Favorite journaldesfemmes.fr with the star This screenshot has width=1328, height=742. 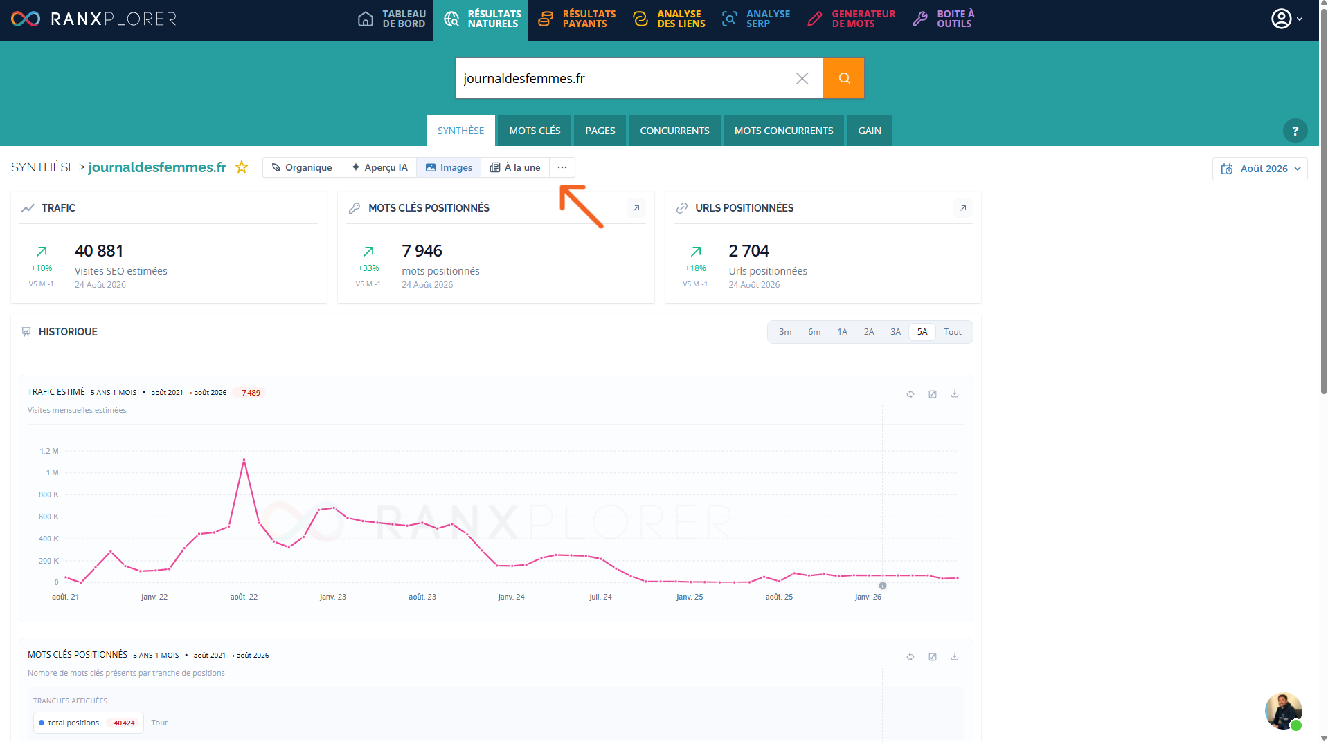tap(242, 167)
